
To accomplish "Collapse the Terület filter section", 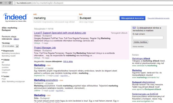I will [5, 76].
